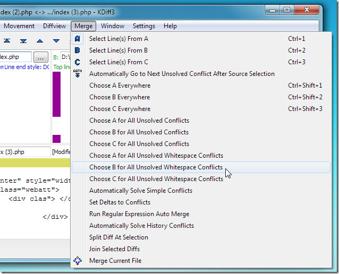
Task: Close the KDiff3 window
Action: pos(307,10)
